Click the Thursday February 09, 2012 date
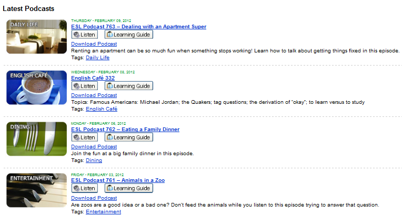The height and width of the screenshot is (216, 402). (101, 20)
